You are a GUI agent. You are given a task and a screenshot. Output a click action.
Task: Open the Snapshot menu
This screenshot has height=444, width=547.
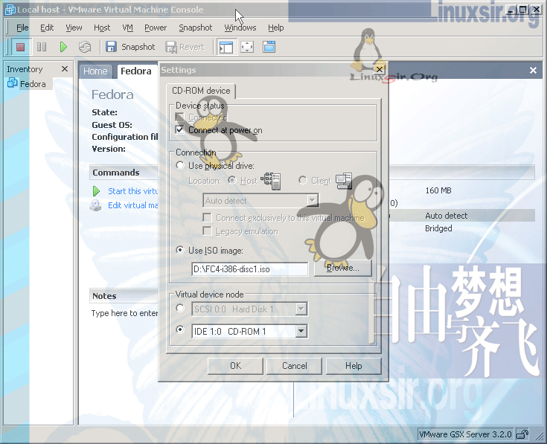click(195, 28)
